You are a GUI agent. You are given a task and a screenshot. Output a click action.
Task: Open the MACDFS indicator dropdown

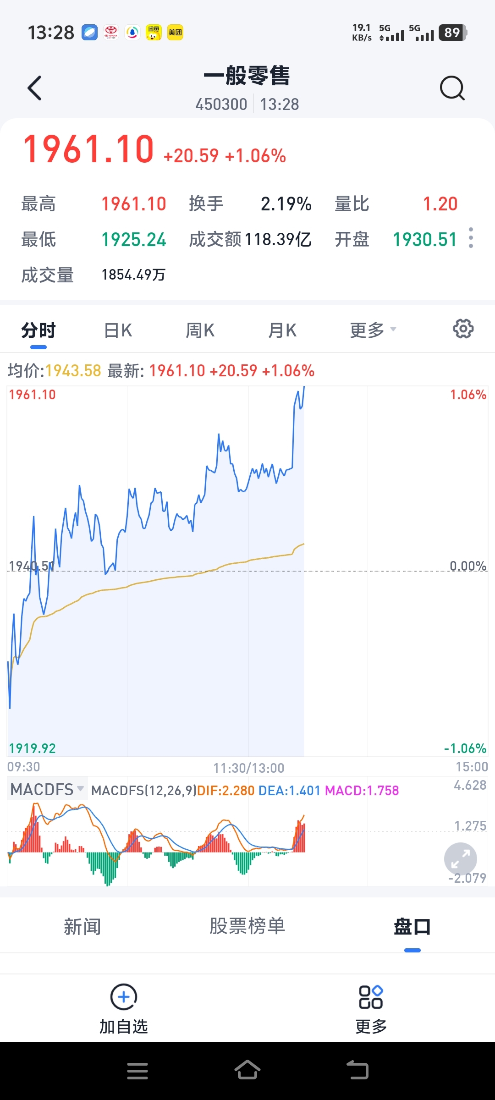(47, 789)
